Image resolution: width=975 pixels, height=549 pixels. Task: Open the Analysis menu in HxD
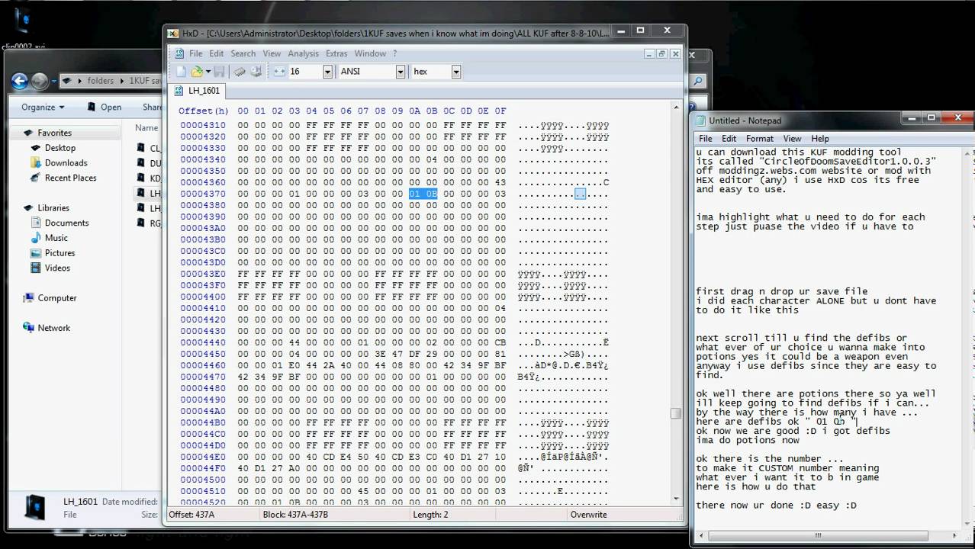[303, 53]
